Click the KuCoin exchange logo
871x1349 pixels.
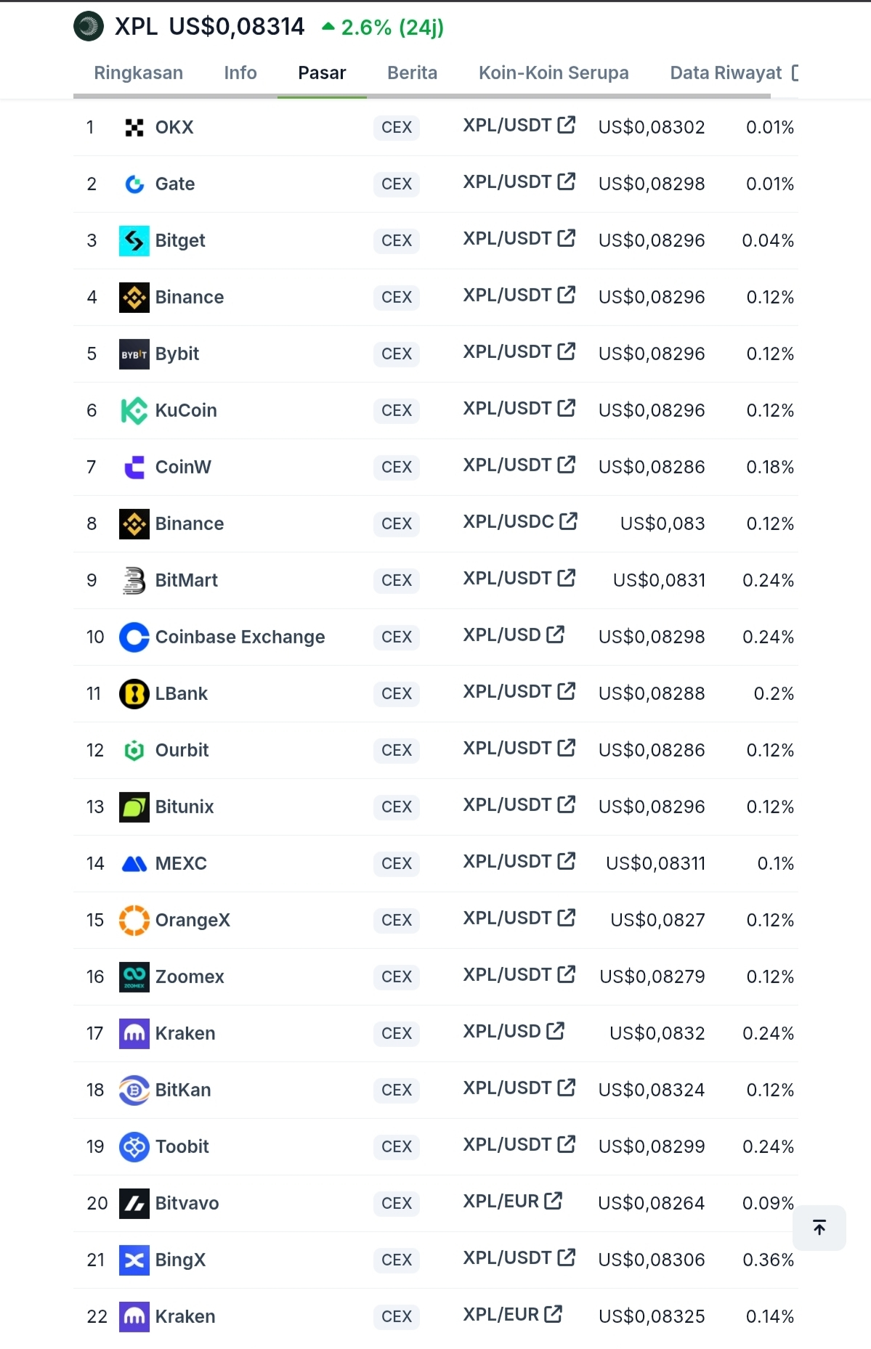[134, 411]
